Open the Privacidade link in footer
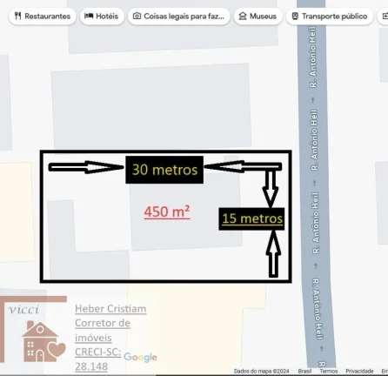 [359, 371]
